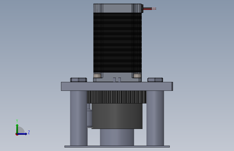Select the black finned stepper motor body
The image size is (234, 151).
(117, 43)
